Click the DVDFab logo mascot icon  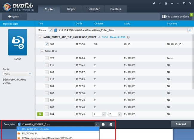(7, 7)
